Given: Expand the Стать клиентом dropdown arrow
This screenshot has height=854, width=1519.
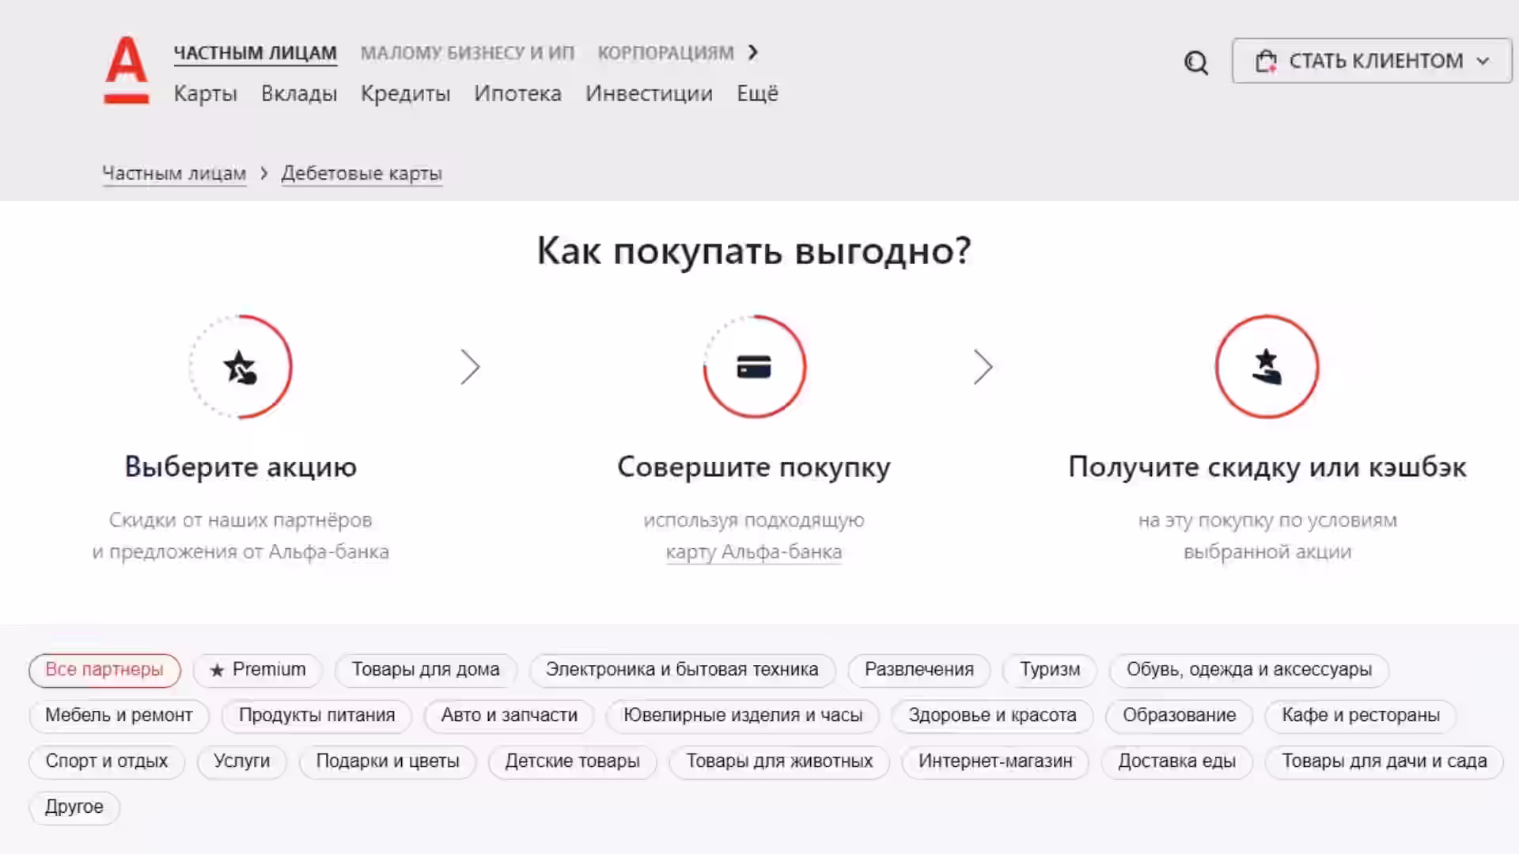Looking at the screenshot, I should 1483,61.
